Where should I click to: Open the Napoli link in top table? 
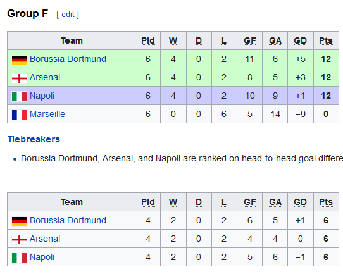[42, 96]
